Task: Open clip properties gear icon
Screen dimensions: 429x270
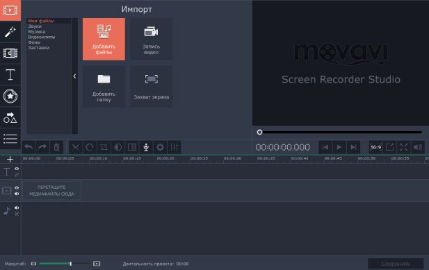Action: 160,147
